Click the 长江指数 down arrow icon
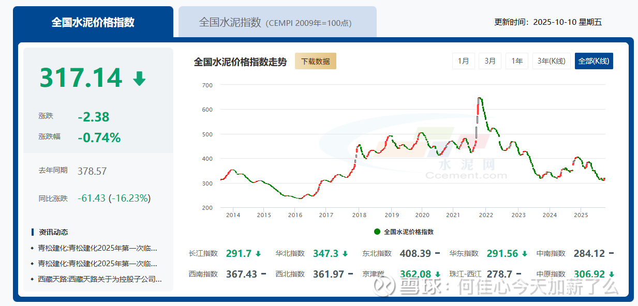 click(x=258, y=254)
